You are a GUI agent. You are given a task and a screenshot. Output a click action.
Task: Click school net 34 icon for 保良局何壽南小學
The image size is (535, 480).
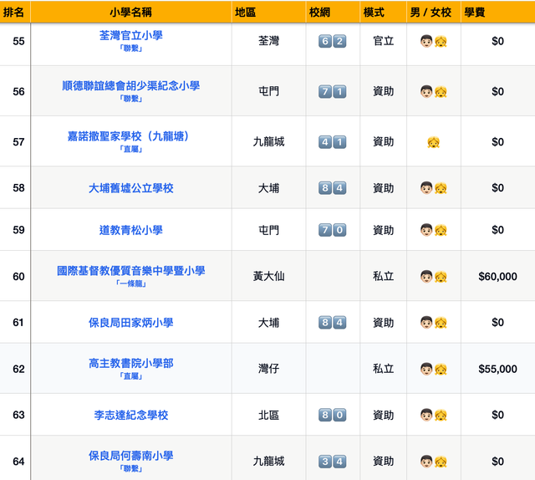click(x=333, y=462)
